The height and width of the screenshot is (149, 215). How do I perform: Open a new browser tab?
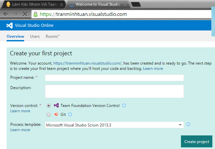click(136, 4)
